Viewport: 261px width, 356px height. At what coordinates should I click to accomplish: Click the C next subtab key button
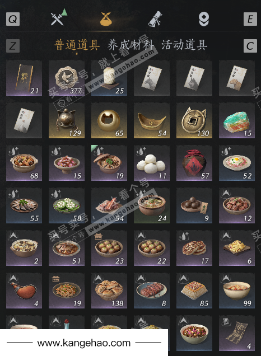point(250,46)
